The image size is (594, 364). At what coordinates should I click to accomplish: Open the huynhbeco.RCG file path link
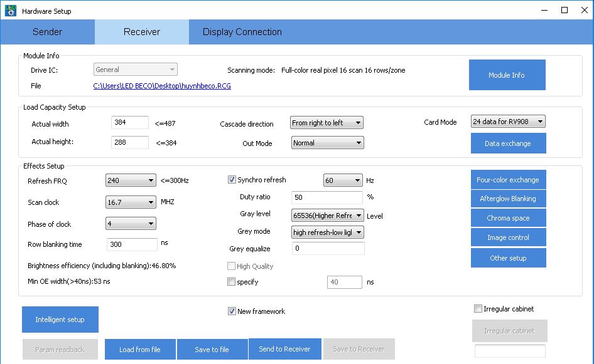162,86
